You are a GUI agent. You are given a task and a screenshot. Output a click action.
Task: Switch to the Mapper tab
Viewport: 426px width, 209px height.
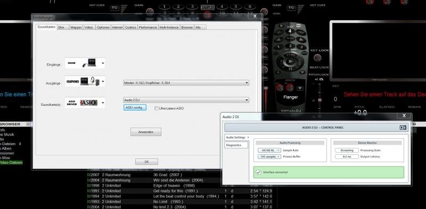(76, 27)
